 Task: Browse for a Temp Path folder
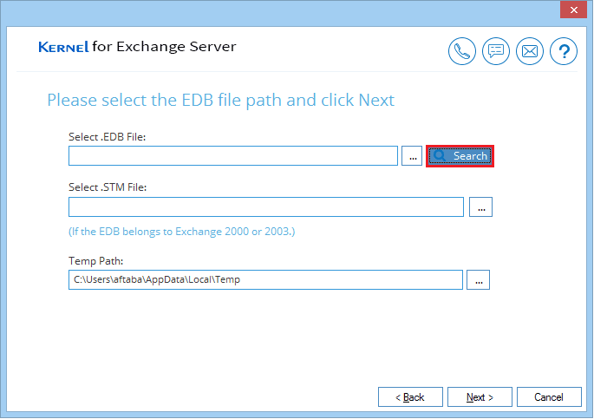(x=478, y=280)
